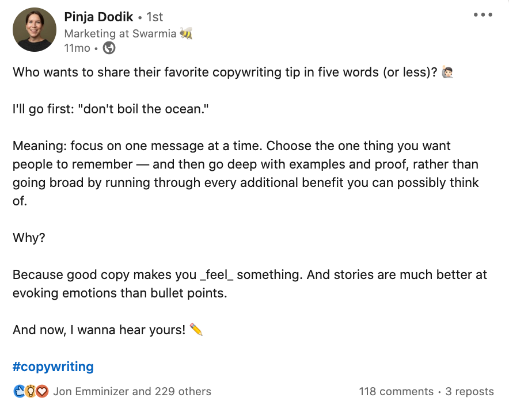Open the three-dots post options menu
Image resolution: width=509 pixels, height=405 pixels.
483,15
